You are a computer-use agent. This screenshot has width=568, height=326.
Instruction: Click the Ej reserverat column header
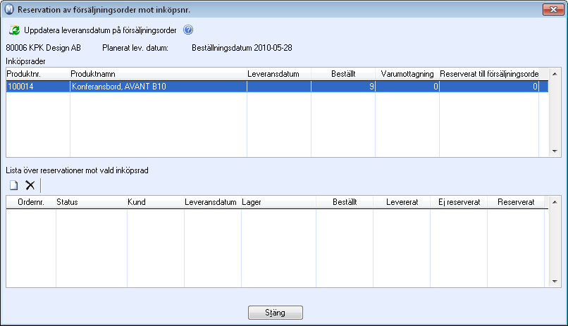[x=459, y=202]
